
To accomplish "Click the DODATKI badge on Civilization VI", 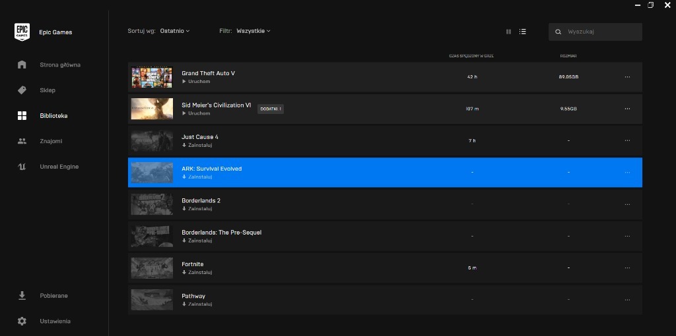I will [x=270, y=109].
